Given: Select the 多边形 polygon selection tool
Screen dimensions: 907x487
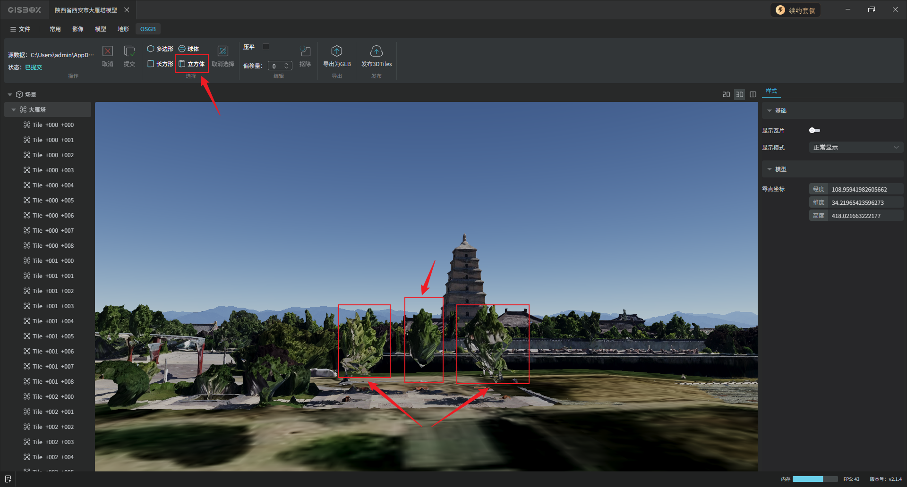Looking at the screenshot, I should [x=160, y=49].
